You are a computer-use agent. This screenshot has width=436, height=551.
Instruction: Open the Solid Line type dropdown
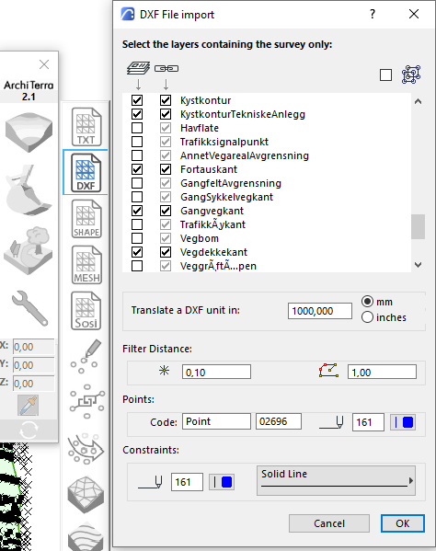336,481
